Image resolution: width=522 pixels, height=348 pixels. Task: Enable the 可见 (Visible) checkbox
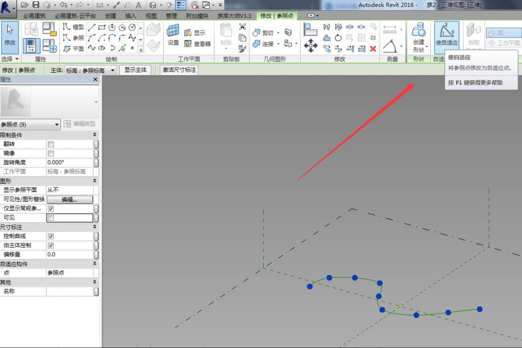[51, 218]
